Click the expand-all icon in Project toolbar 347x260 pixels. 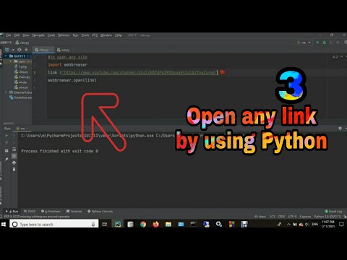pos(26,50)
